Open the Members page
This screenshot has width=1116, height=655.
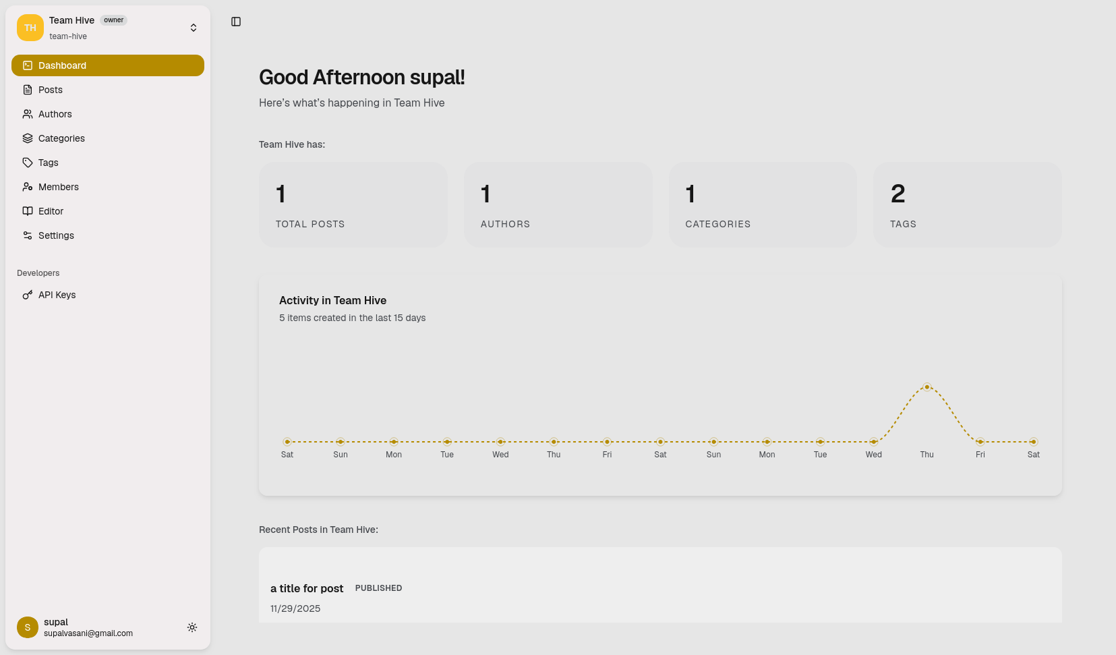click(59, 187)
